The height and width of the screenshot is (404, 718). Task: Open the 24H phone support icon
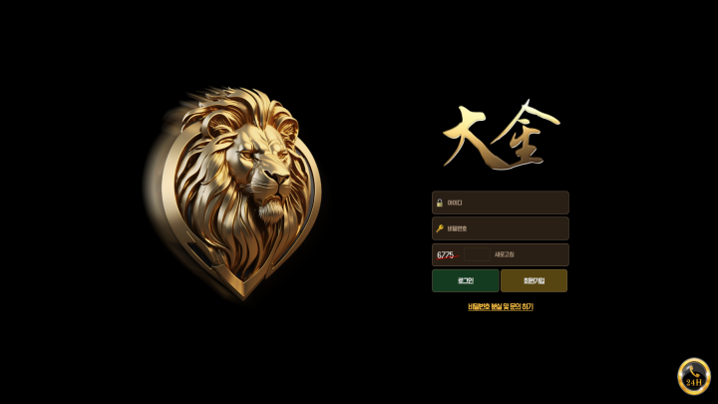click(694, 376)
